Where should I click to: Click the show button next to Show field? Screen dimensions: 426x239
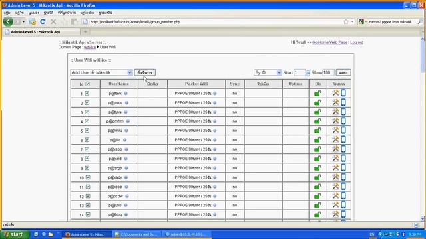(x=343, y=72)
